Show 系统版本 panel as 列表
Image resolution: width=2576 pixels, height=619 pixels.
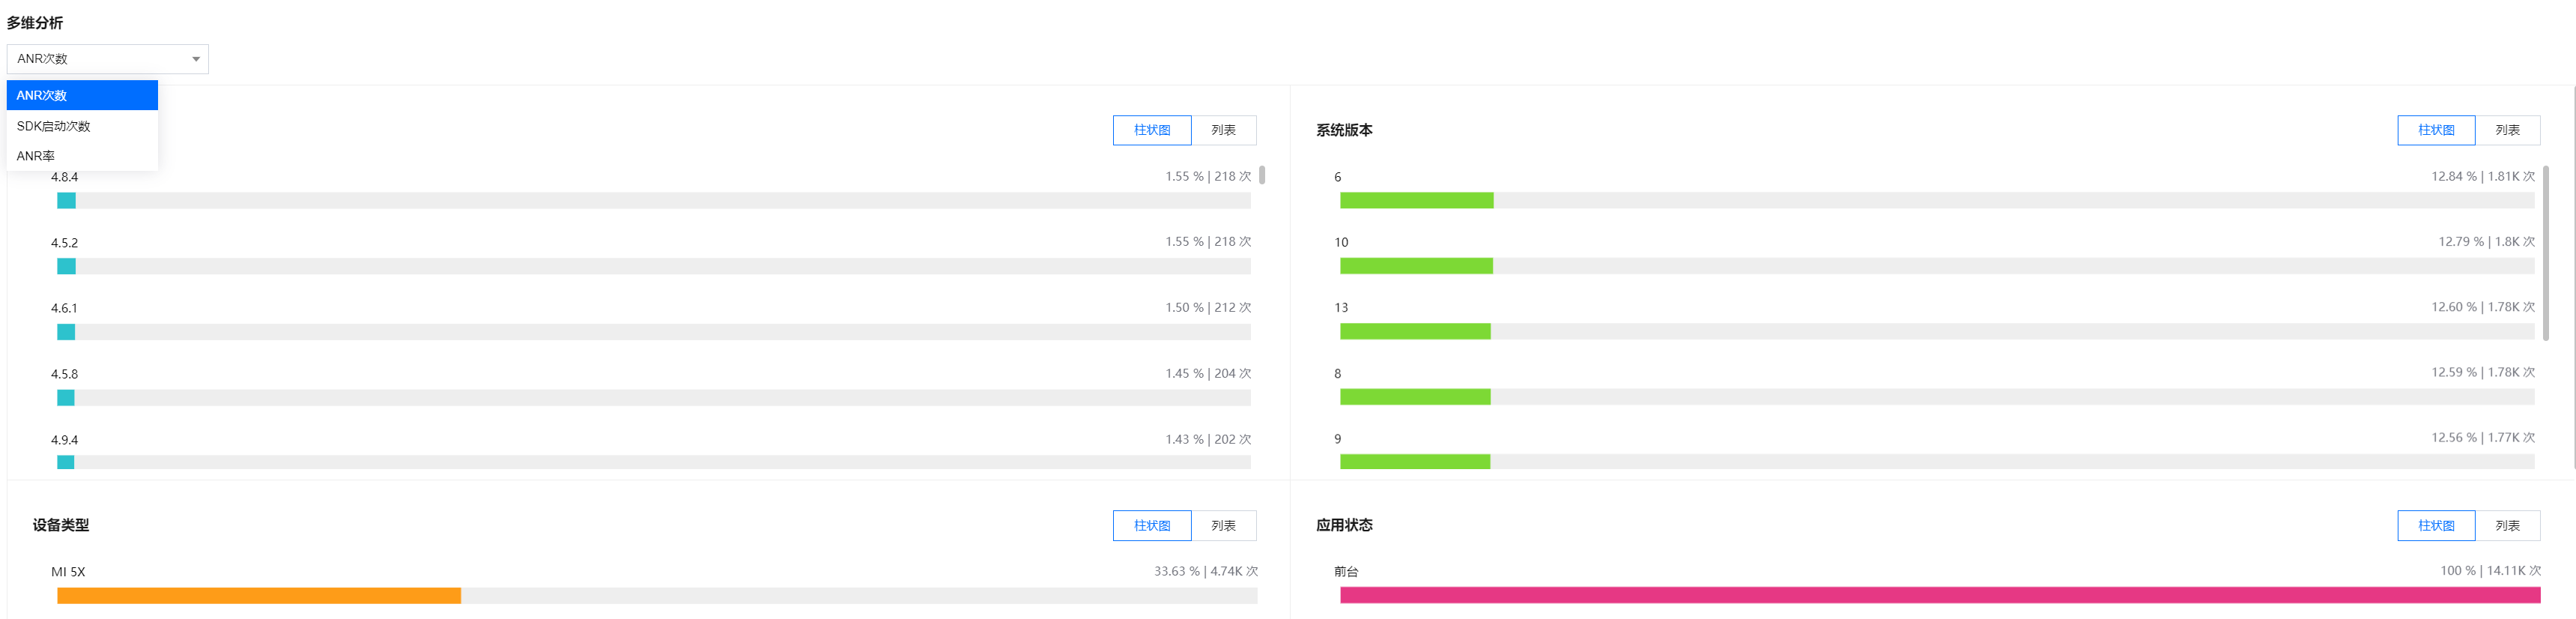tap(2506, 130)
